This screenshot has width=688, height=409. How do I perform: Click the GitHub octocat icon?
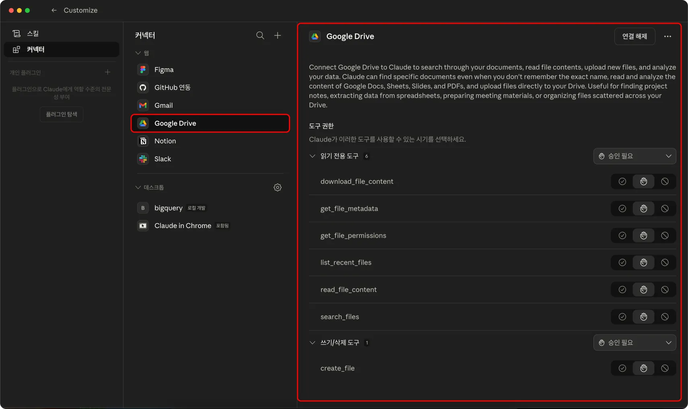143,87
